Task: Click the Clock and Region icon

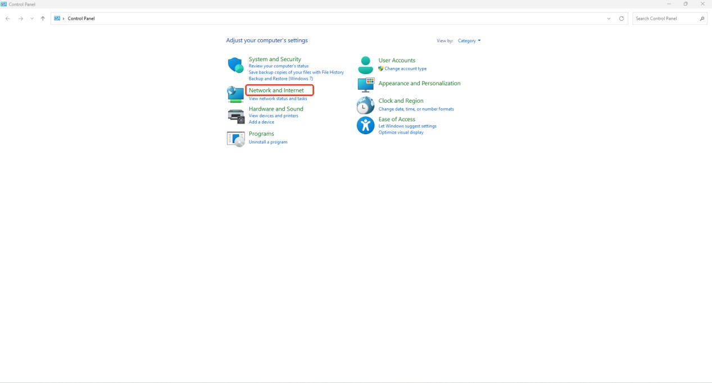Action: pyautogui.click(x=365, y=105)
